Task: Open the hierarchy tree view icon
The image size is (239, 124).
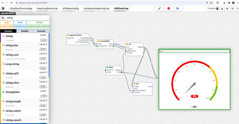Action: coord(222,9)
